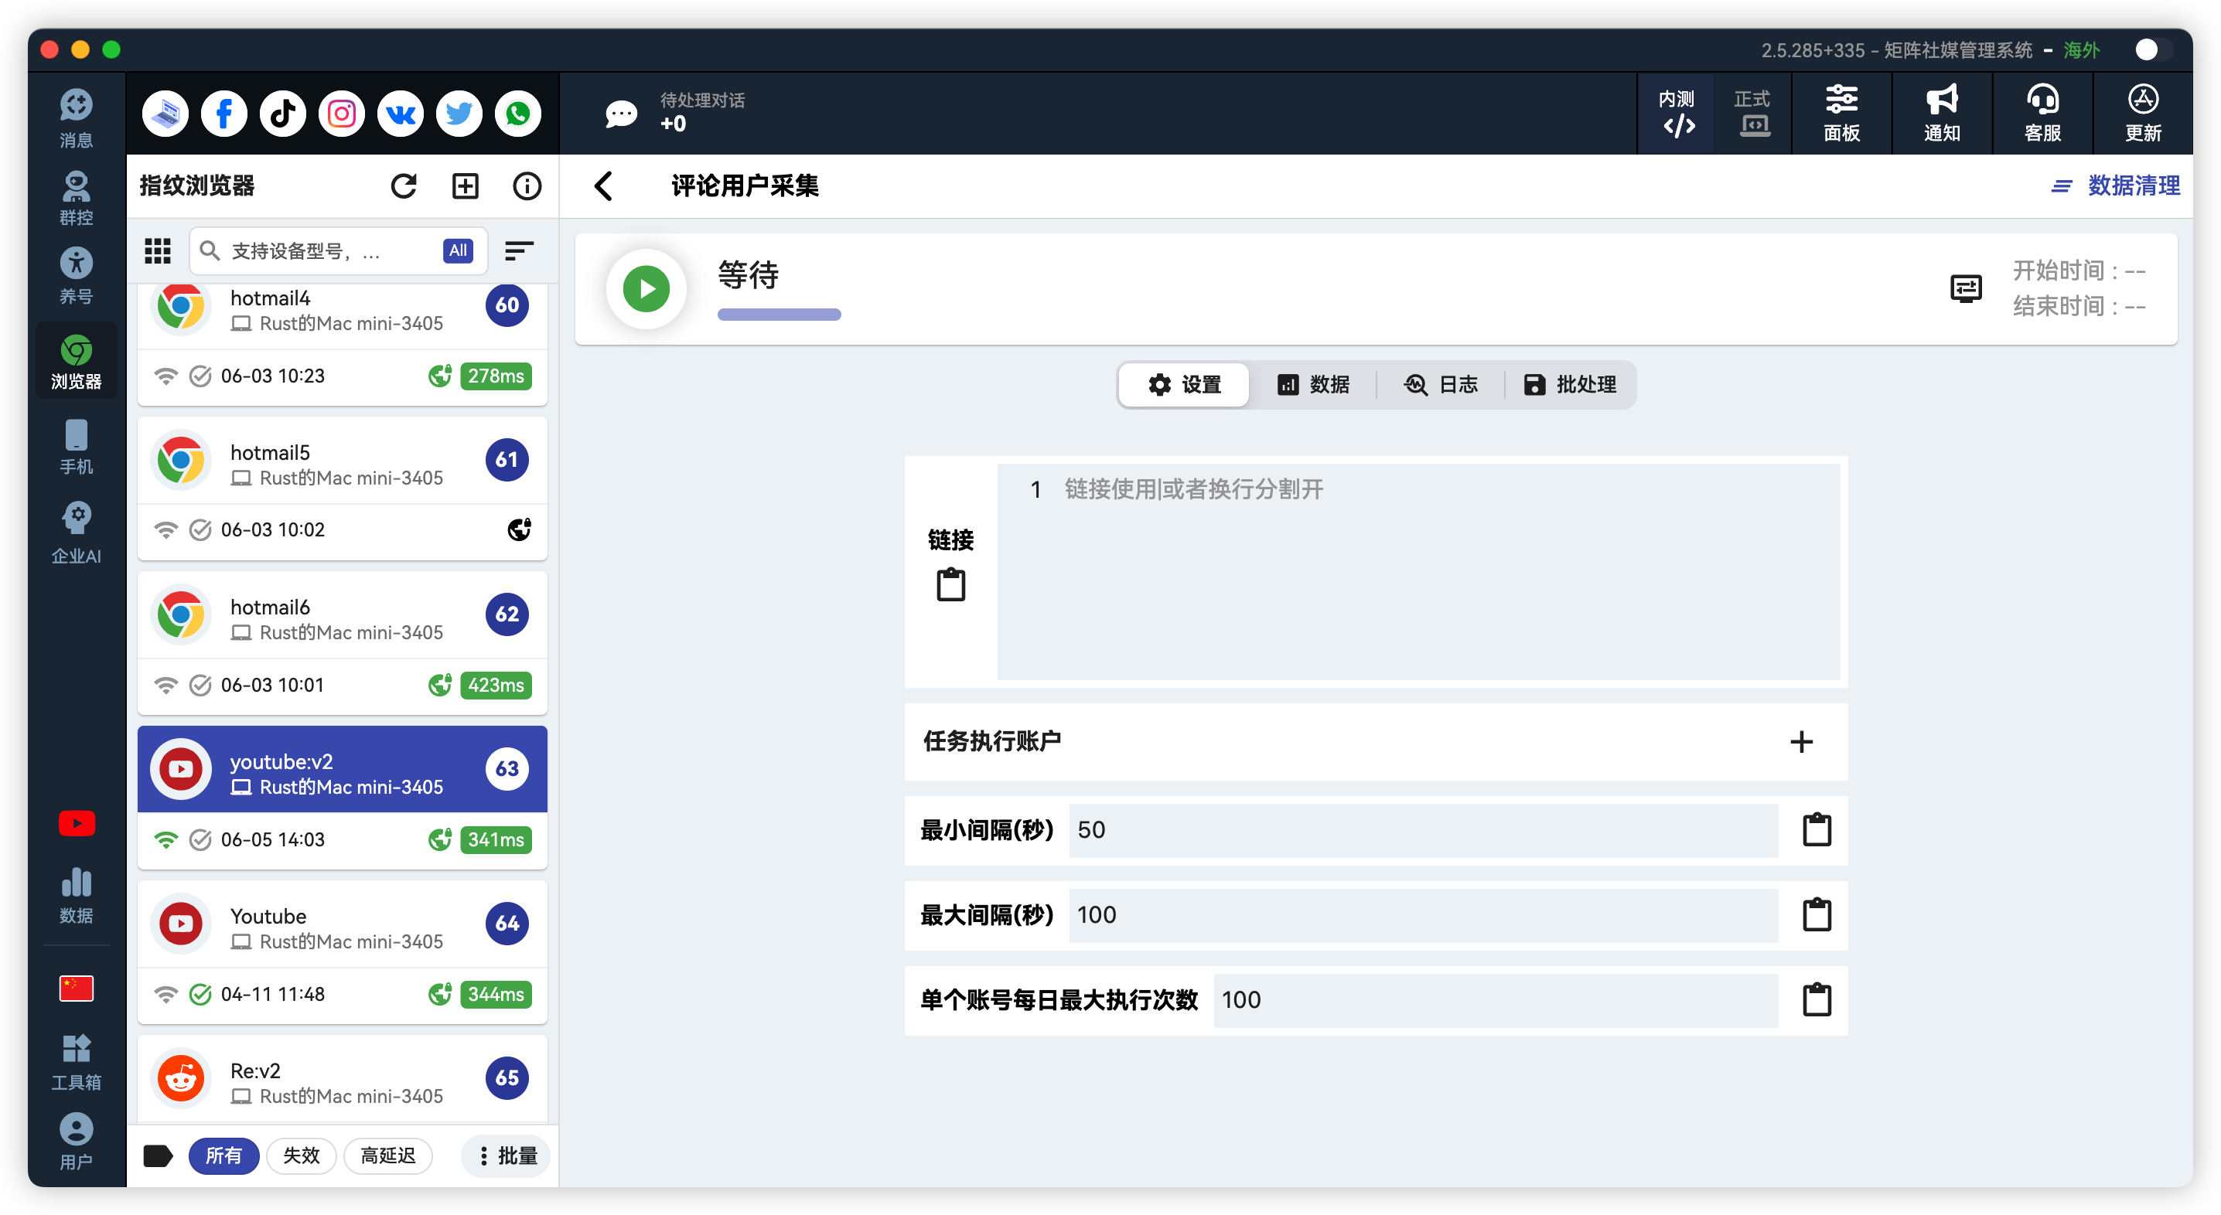Open 数据清理 data cleanup menu
Image resolution: width=2221 pixels, height=1215 pixels.
click(x=2114, y=185)
